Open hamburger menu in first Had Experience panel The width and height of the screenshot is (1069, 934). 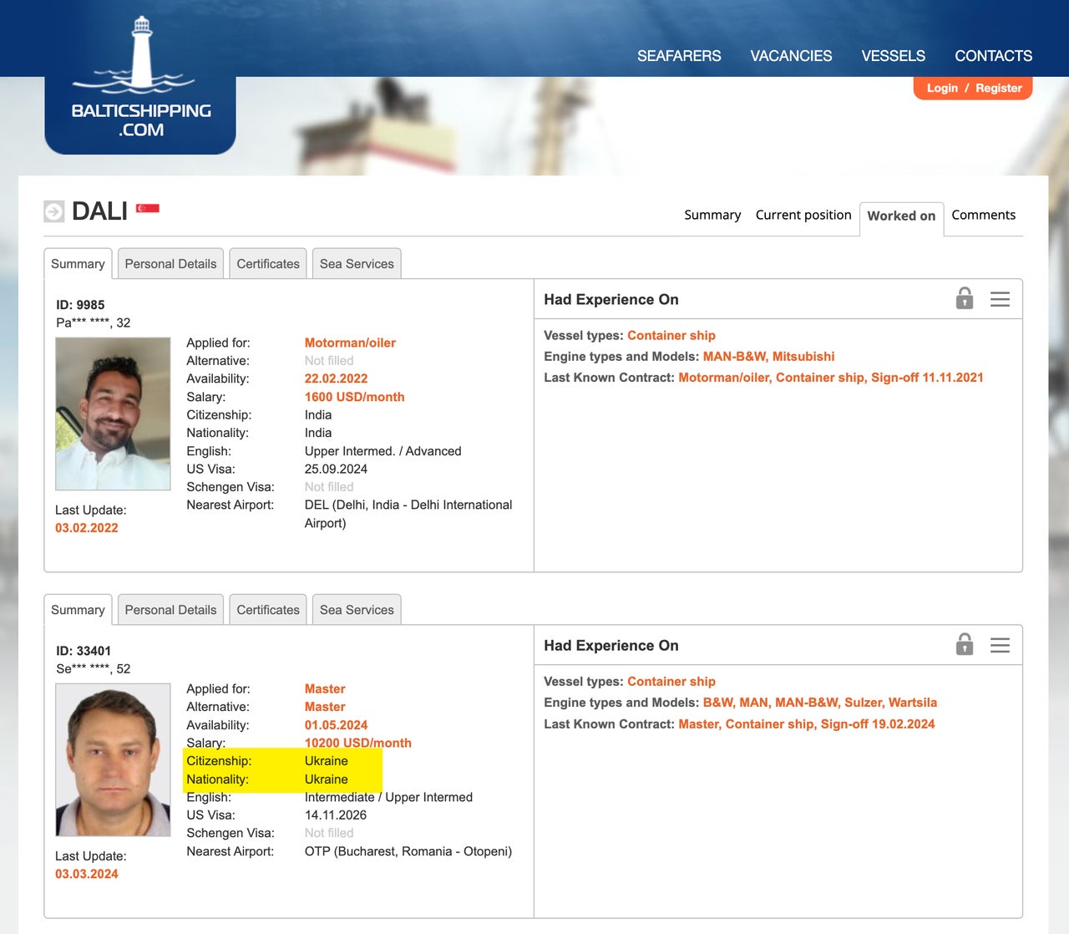click(x=1000, y=299)
